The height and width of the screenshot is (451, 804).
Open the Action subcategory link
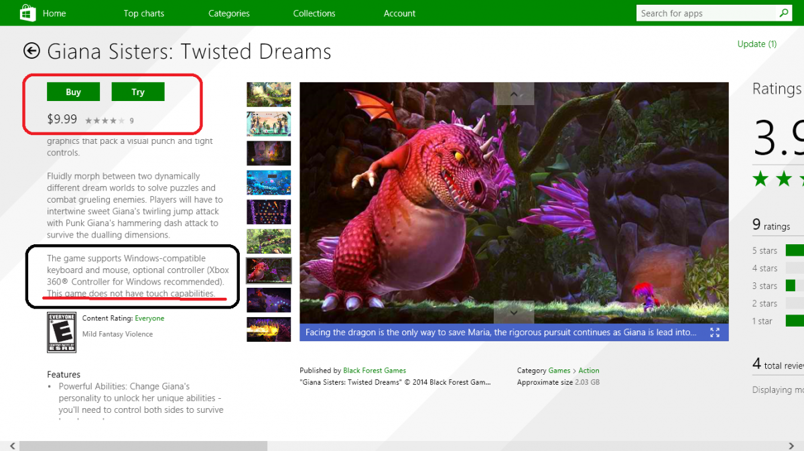589,371
